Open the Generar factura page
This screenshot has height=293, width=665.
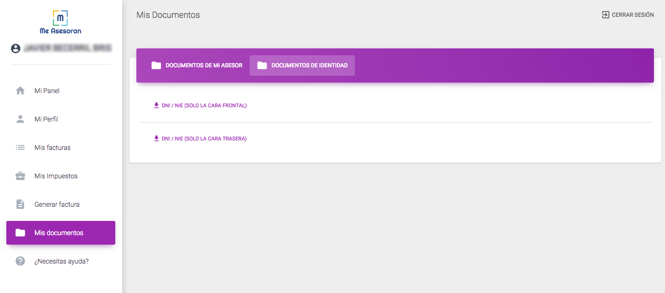tap(61, 204)
